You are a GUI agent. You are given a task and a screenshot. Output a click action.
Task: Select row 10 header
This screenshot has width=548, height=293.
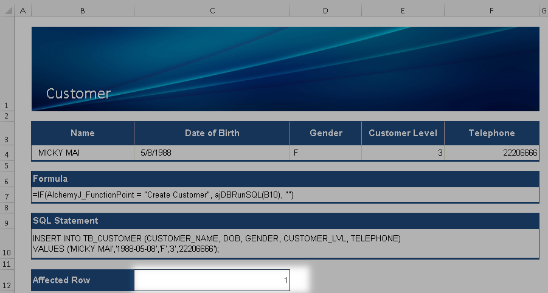coord(7,252)
